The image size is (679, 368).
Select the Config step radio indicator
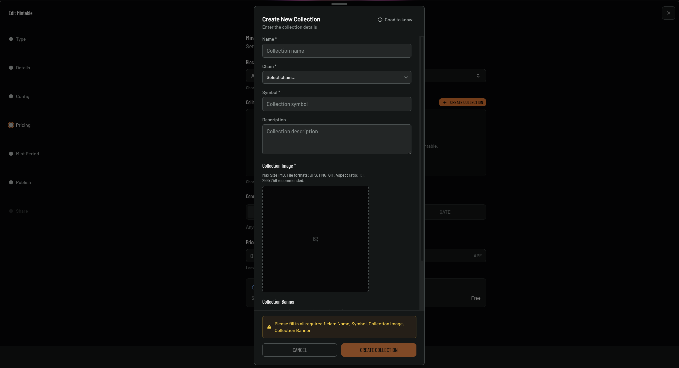click(x=10, y=96)
